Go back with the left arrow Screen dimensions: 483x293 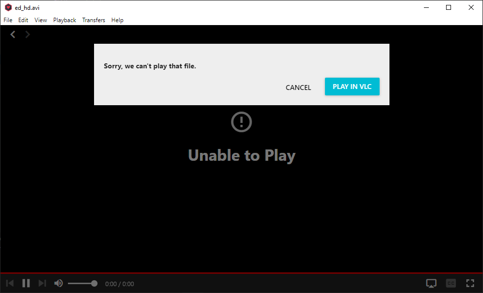(13, 34)
